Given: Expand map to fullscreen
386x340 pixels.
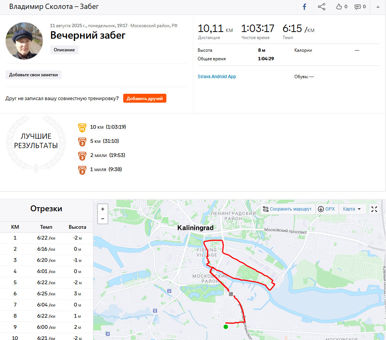Looking at the screenshot, I should [x=374, y=209].
